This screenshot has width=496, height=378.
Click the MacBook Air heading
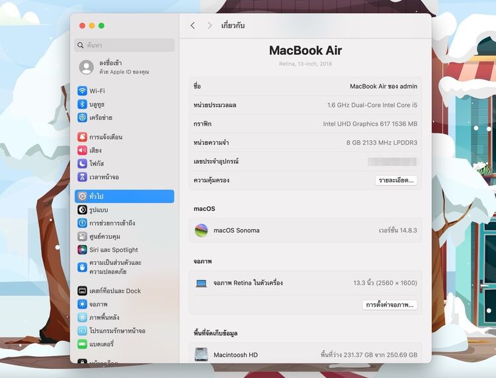coord(306,50)
